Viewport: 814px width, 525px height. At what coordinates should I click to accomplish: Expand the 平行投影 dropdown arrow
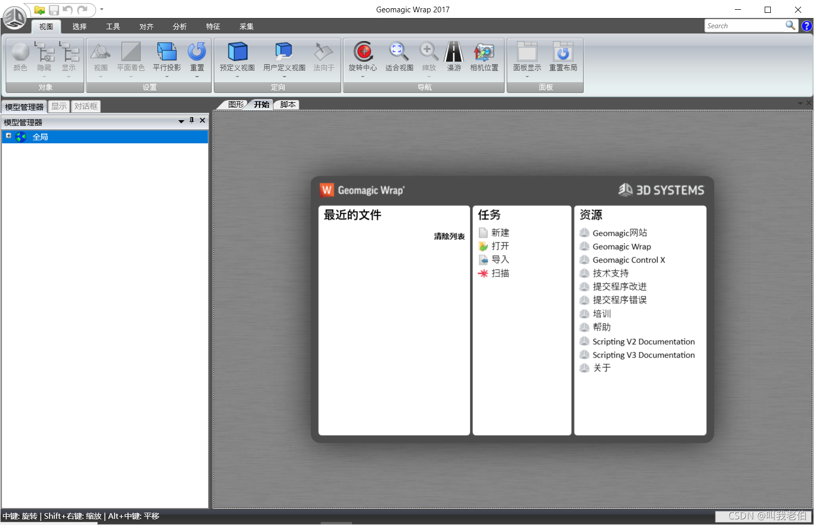[x=167, y=77]
